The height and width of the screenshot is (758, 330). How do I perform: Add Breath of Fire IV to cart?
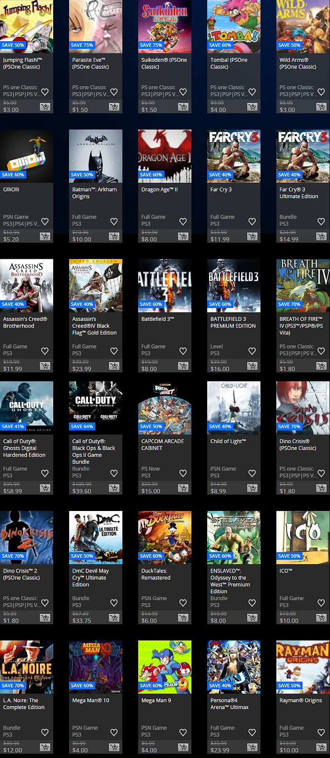coord(321,366)
